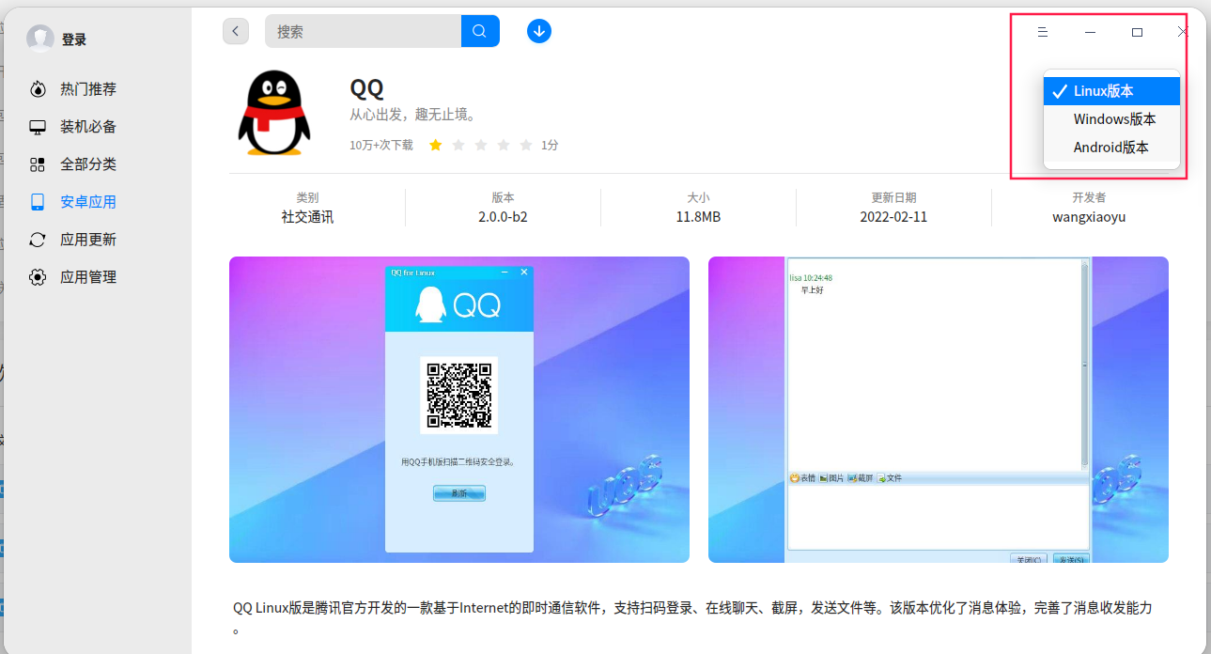Go to 应用更新 section
Image resolution: width=1211 pixels, height=654 pixels.
click(88, 240)
